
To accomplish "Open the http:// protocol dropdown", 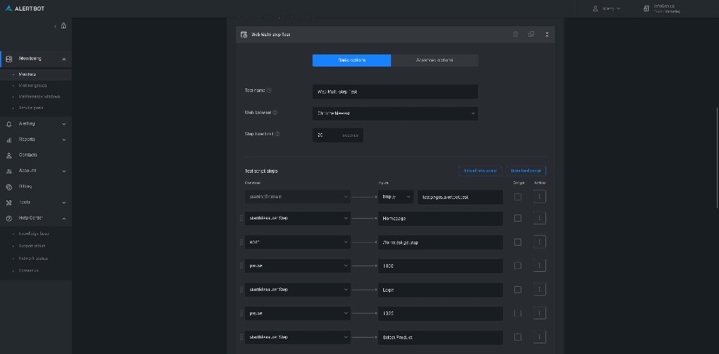I will tap(395, 197).
